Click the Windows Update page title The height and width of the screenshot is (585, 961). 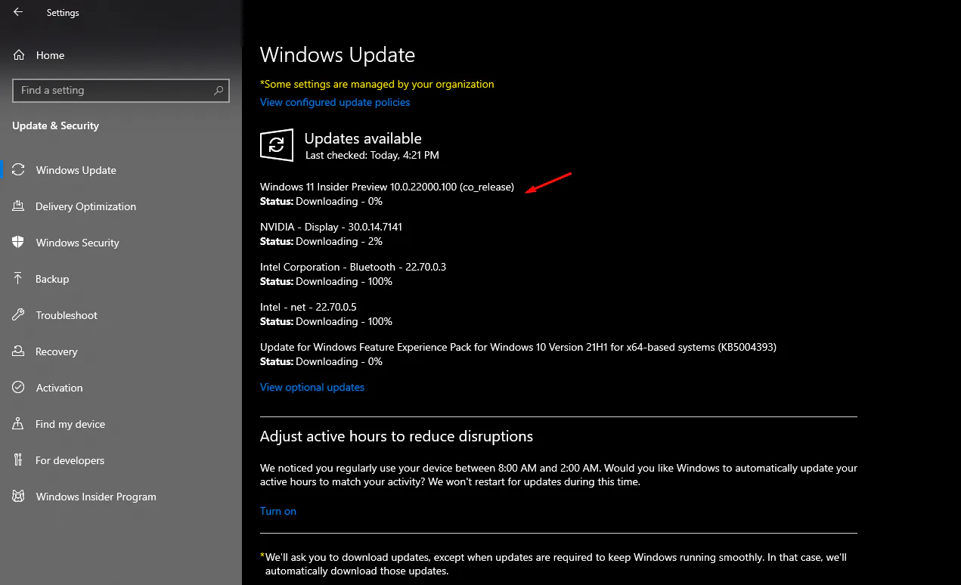(337, 55)
